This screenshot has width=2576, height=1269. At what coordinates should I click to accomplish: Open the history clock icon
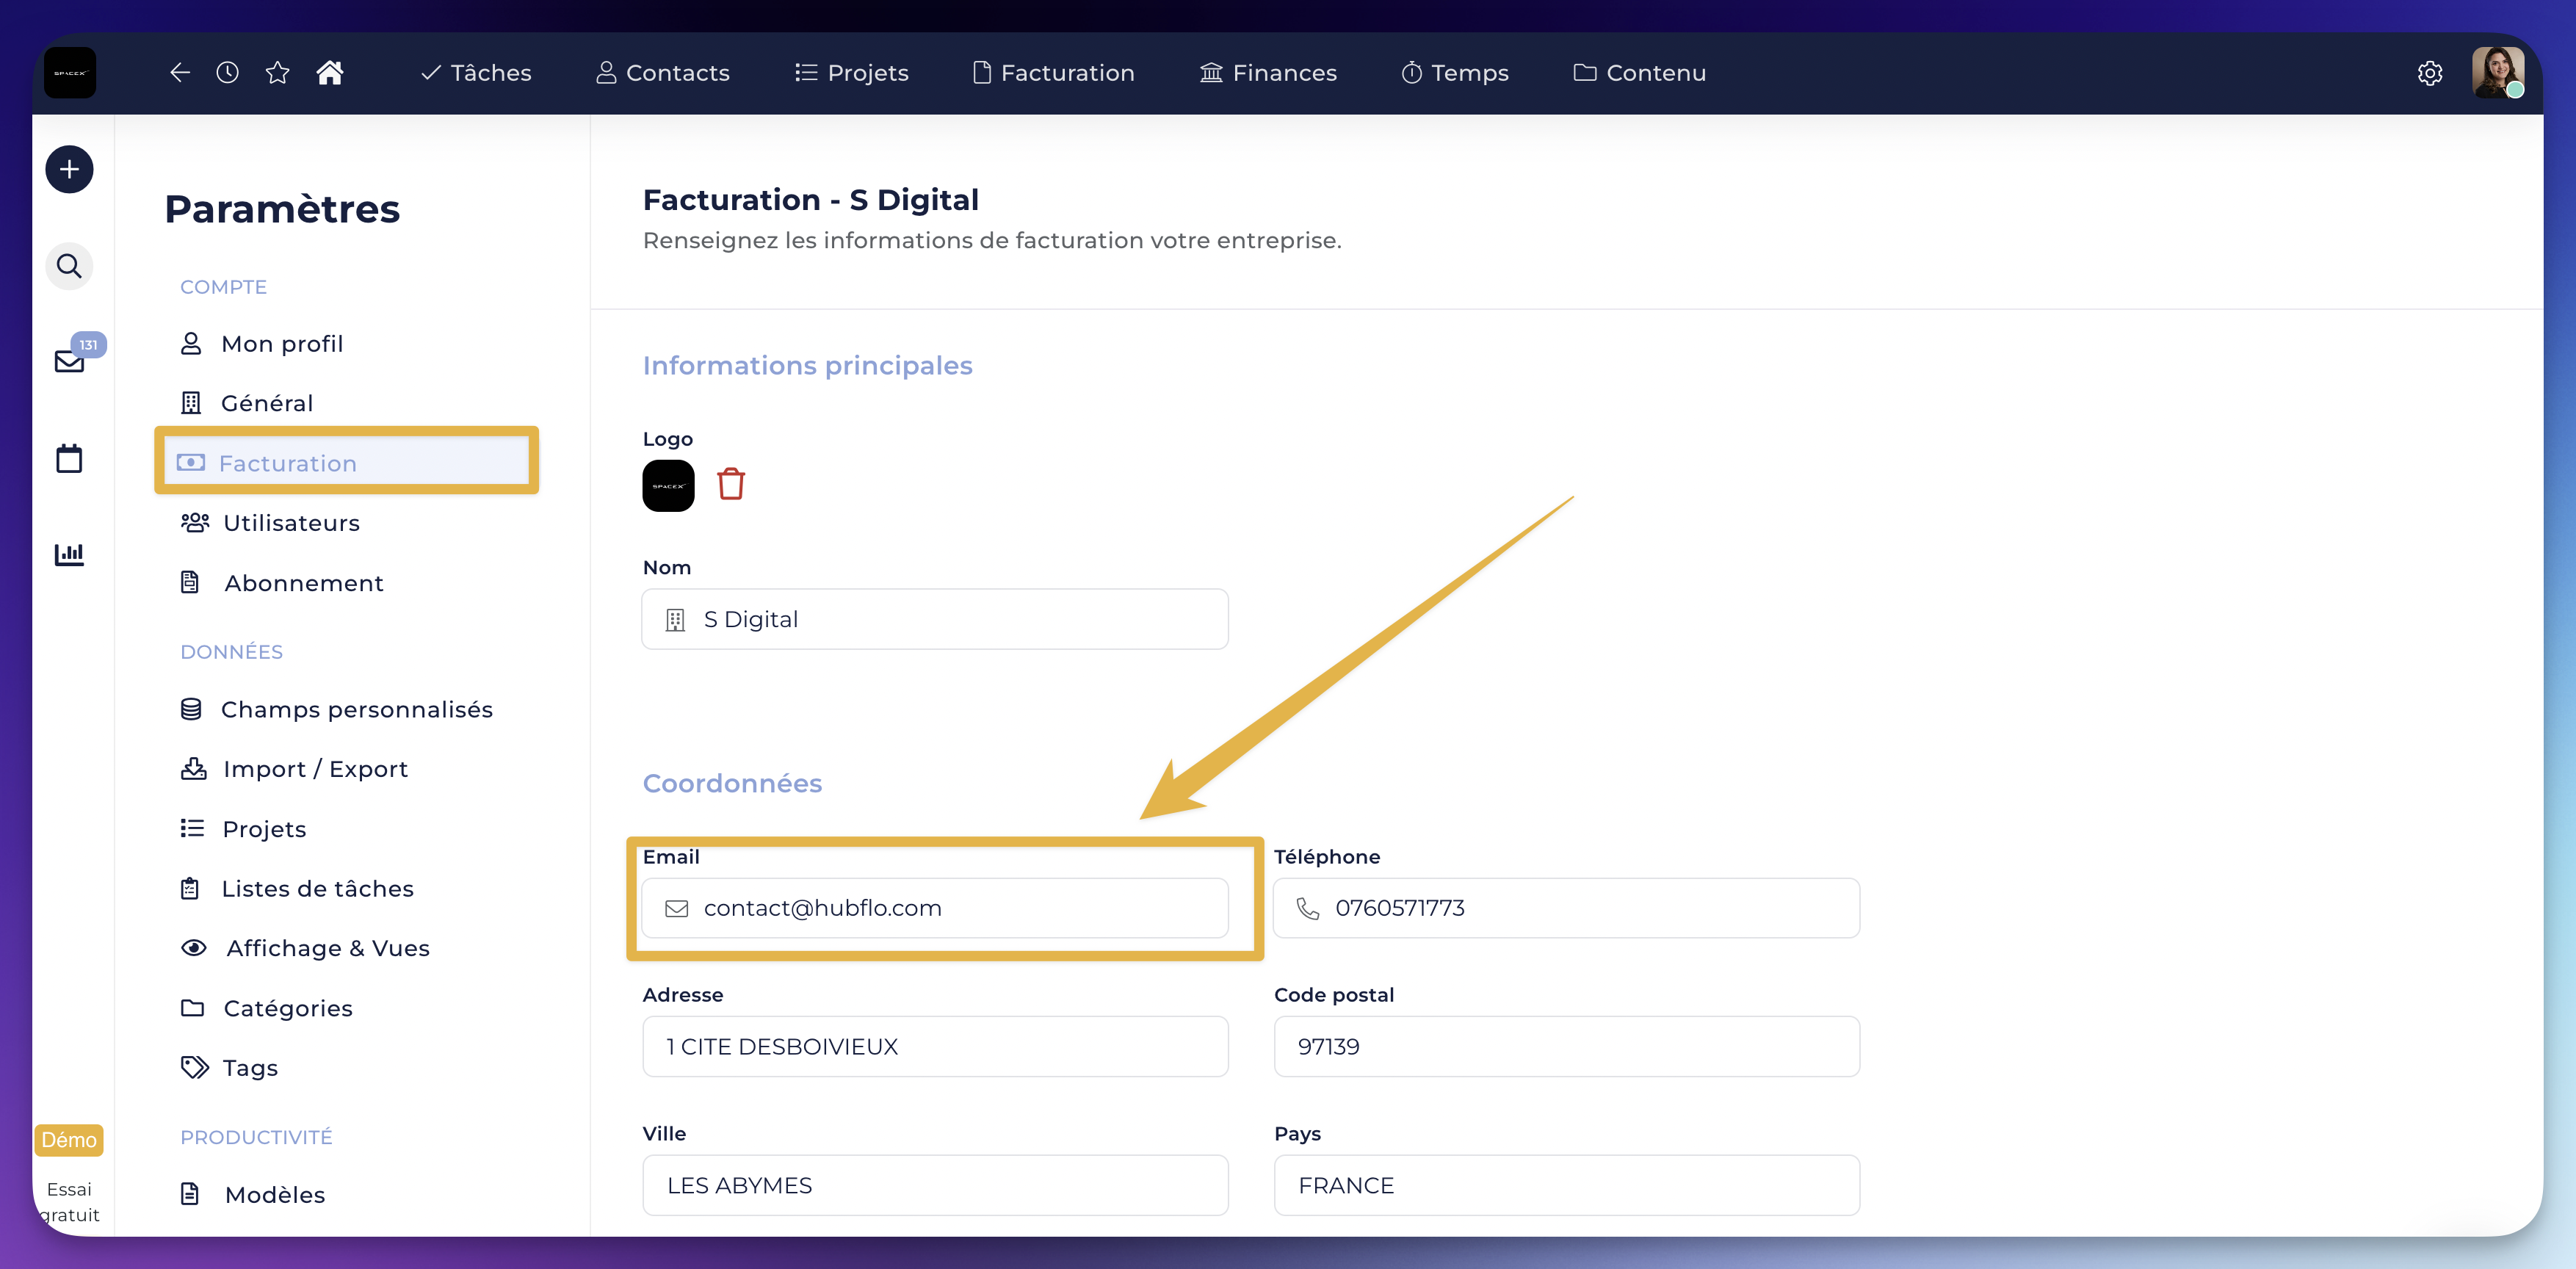coord(228,73)
